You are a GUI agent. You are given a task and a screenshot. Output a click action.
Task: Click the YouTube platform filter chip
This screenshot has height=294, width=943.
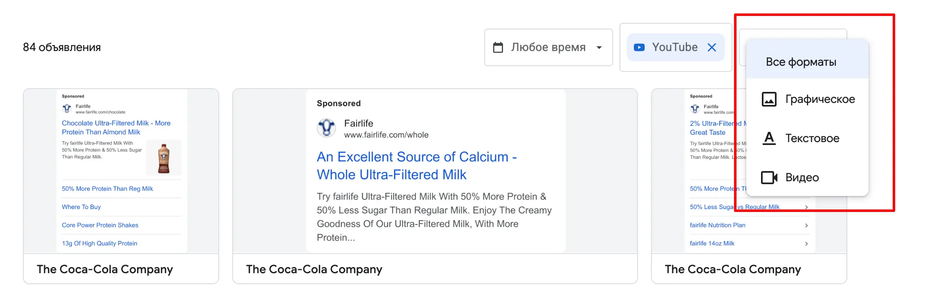(675, 47)
